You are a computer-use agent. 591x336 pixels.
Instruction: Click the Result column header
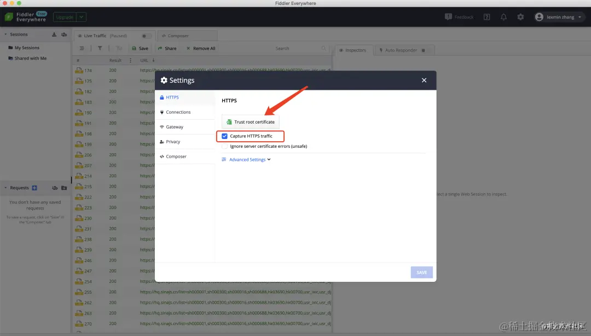tap(115, 60)
